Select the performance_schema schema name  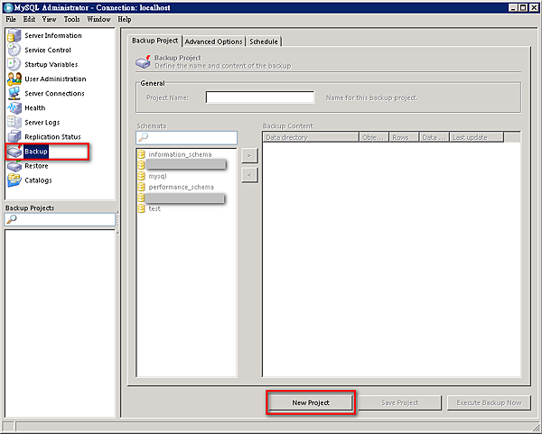182,187
